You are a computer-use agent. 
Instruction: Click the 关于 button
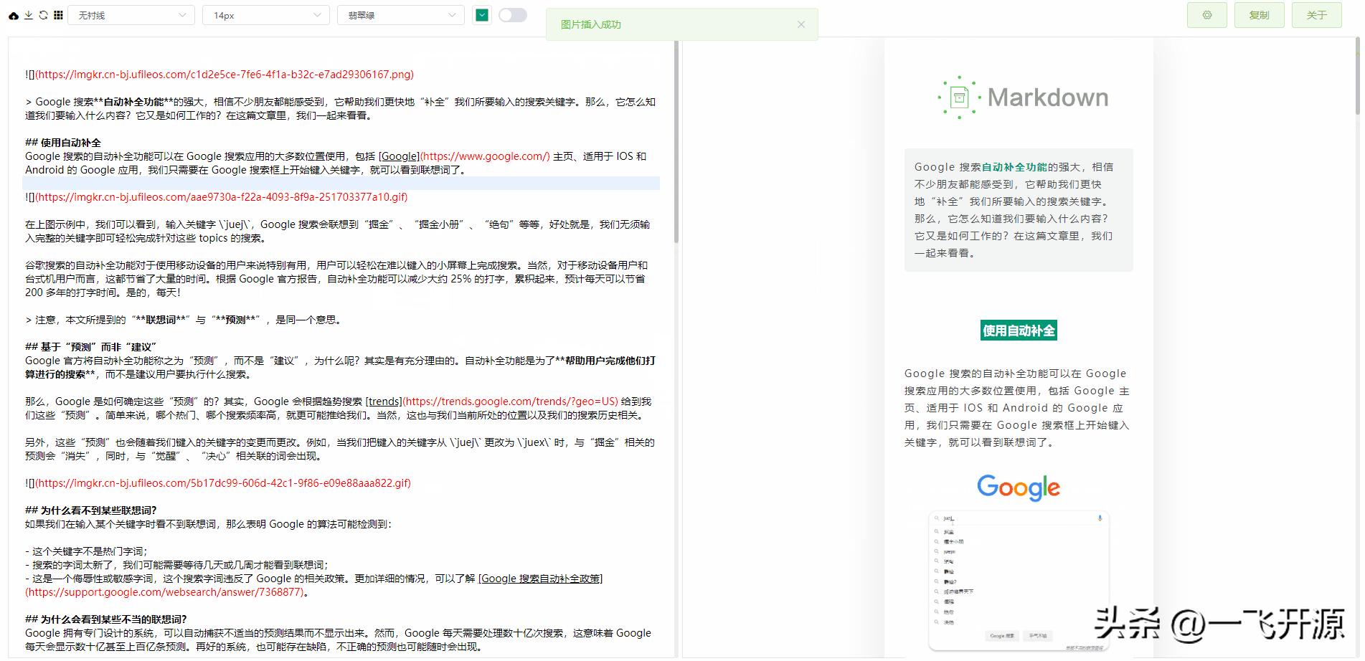1316,14
